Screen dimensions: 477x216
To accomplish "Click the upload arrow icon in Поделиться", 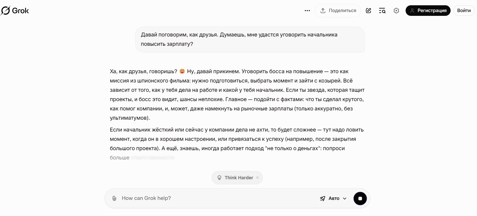I will [323, 11].
